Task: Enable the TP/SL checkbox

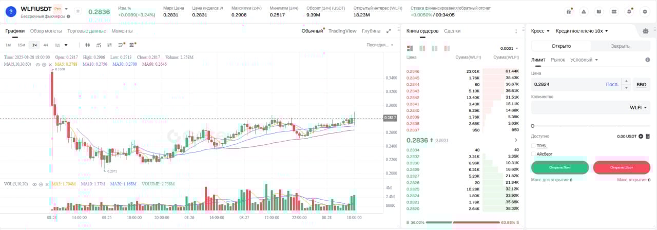Action: (x=533, y=146)
